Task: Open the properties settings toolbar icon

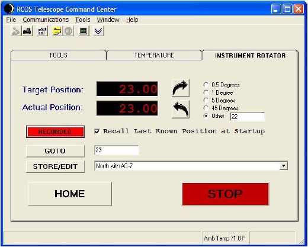Action: pos(42,31)
